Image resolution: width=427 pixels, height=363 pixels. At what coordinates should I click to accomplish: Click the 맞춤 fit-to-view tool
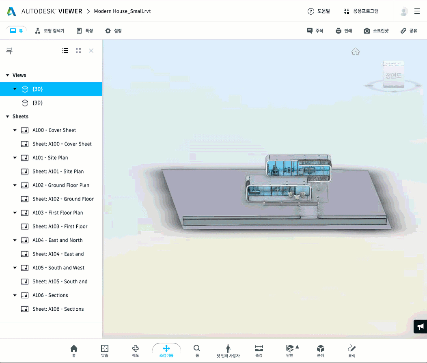(105, 351)
